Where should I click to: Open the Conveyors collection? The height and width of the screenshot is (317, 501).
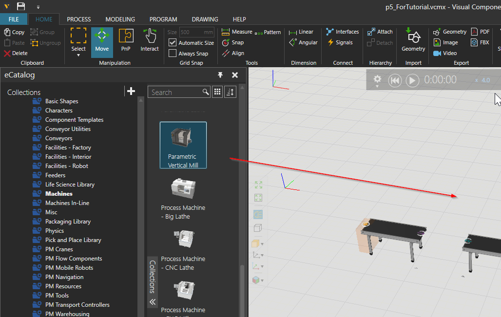pyautogui.click(x=59, y=138)
